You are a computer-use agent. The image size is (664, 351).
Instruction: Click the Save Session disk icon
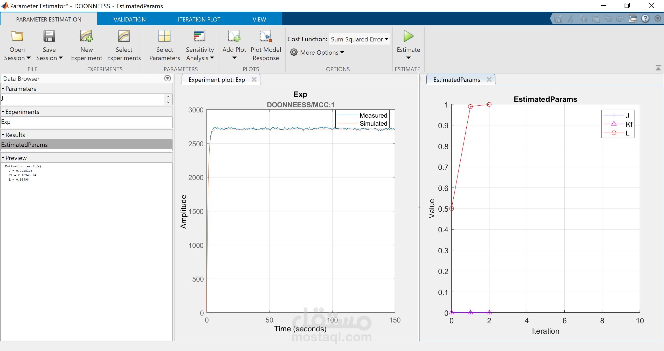pos(49,37)
